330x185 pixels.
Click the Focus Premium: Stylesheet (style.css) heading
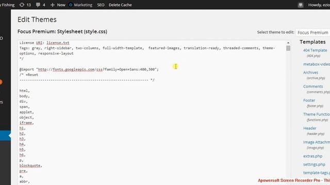(x=62, y=31)
